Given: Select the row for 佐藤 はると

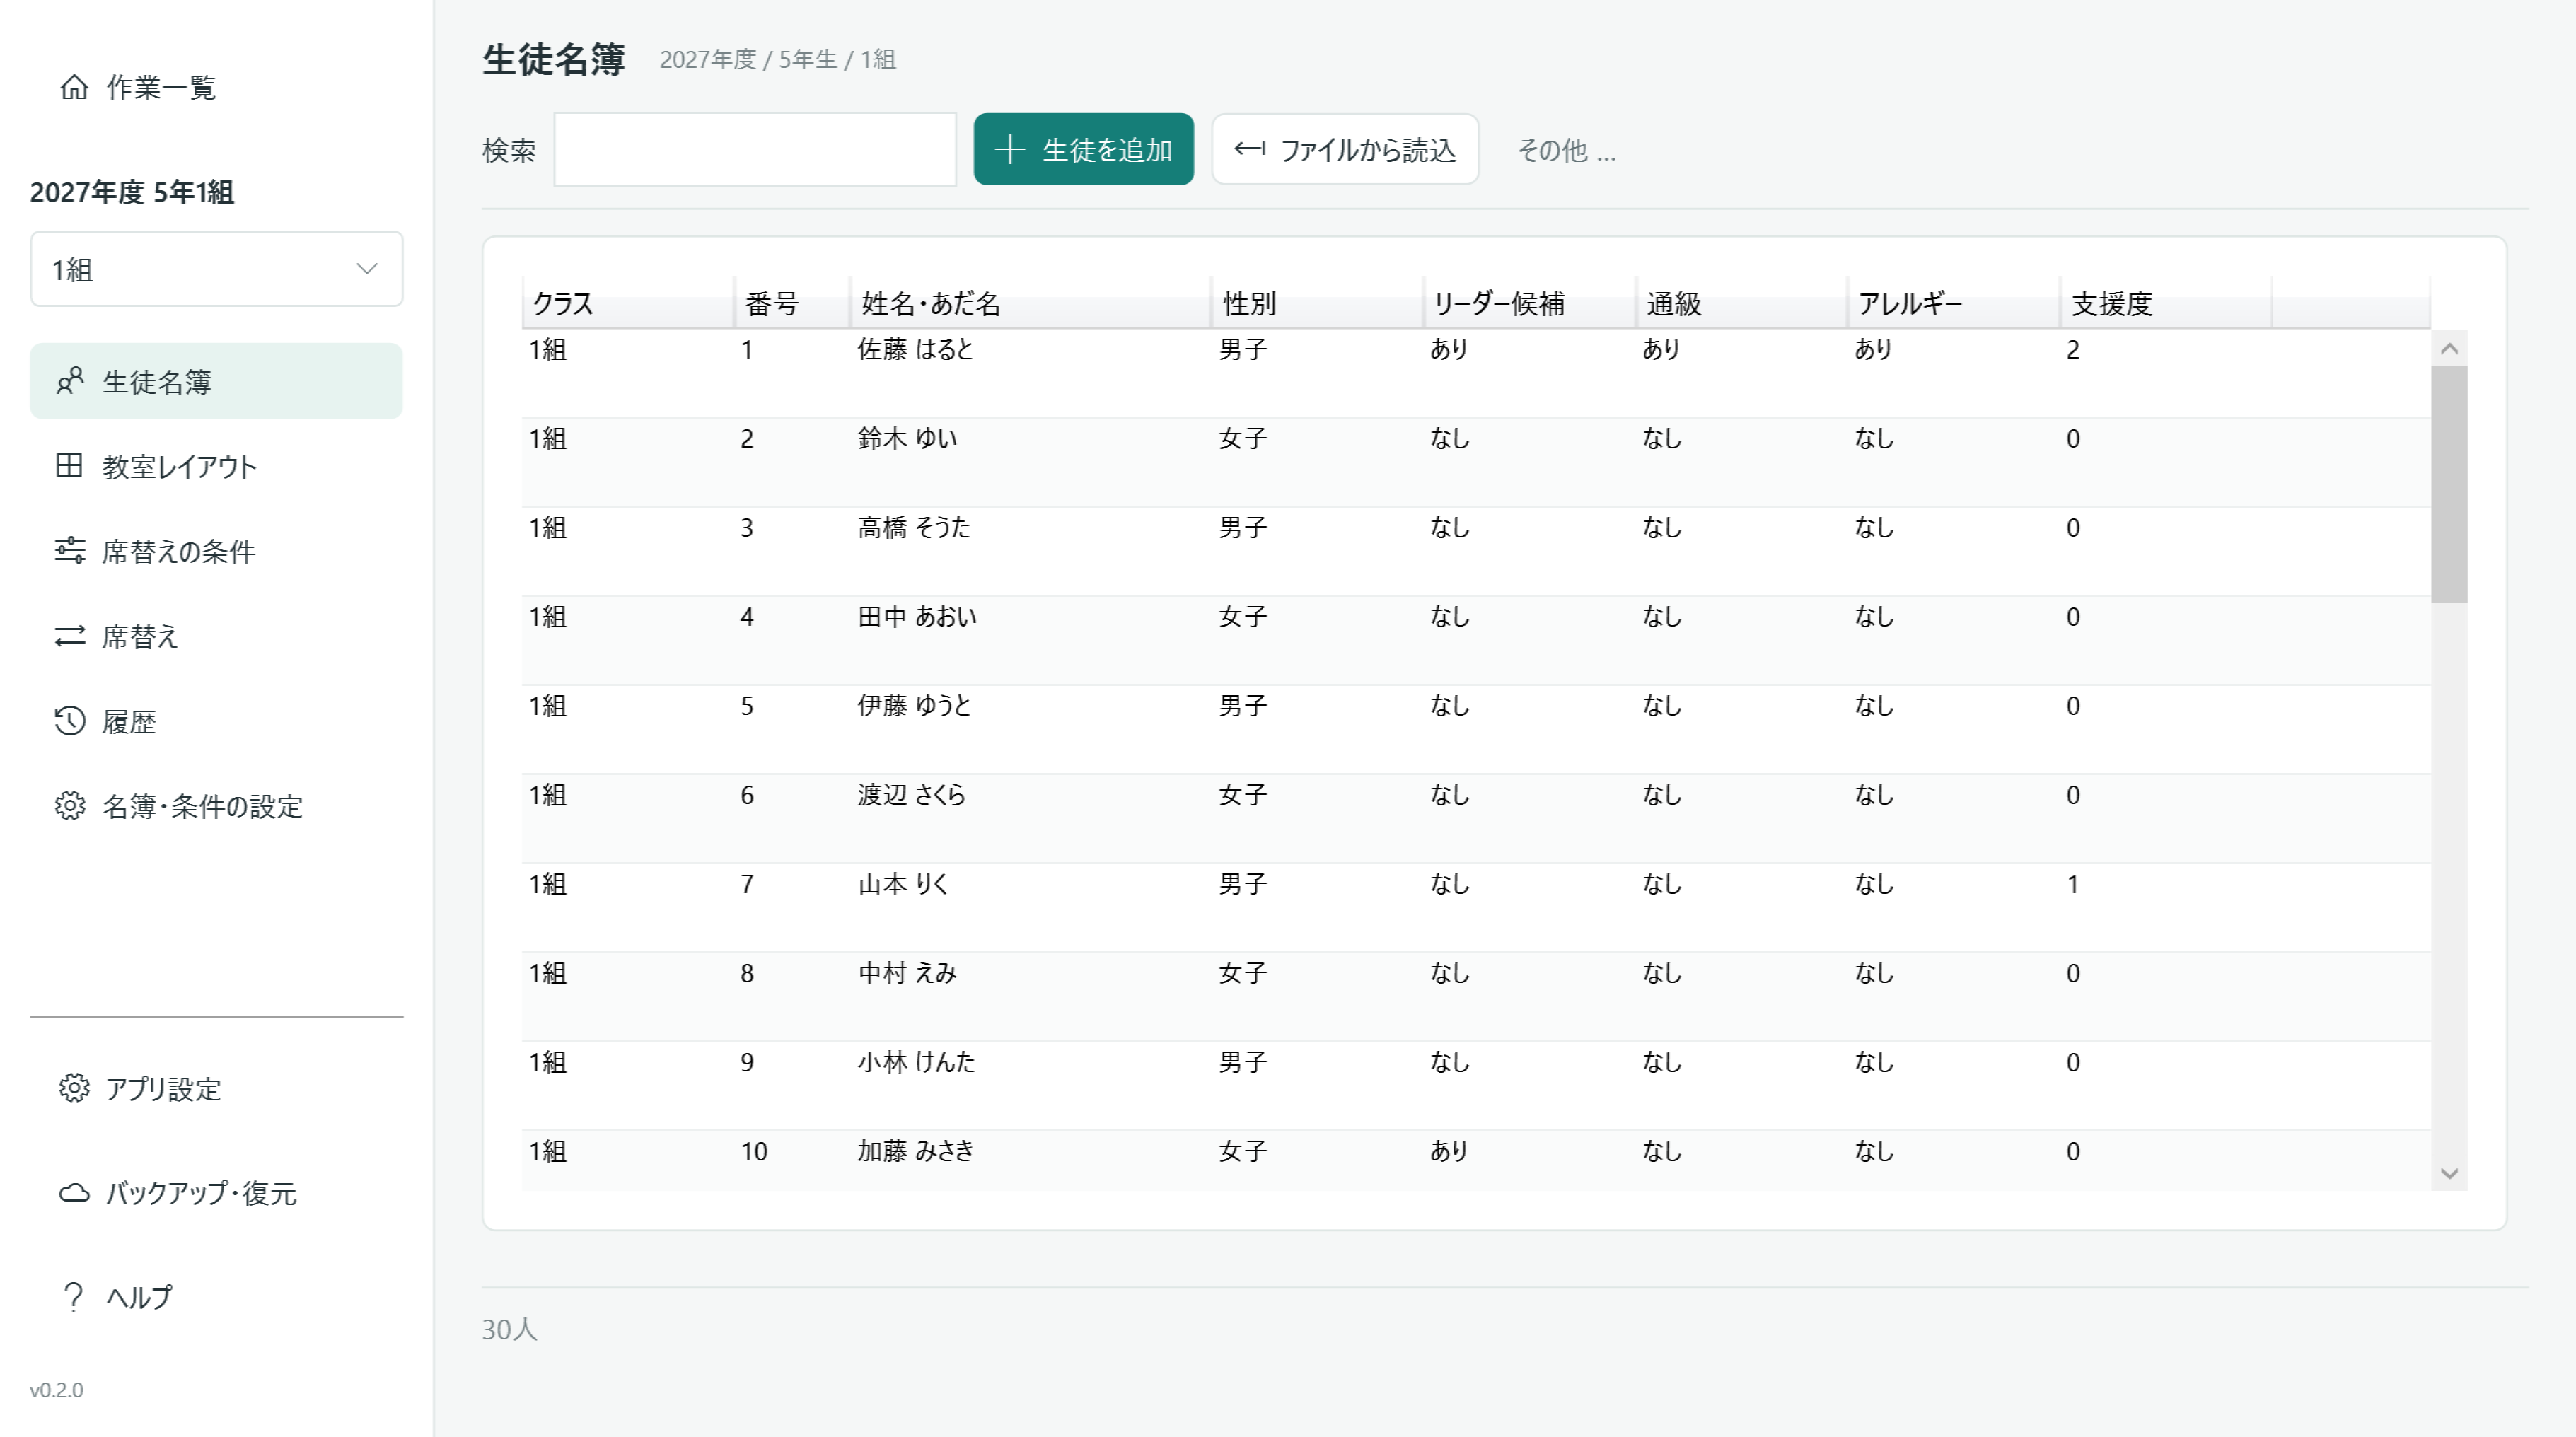Looking at the screenshot, I should [x=1476, y=373].
